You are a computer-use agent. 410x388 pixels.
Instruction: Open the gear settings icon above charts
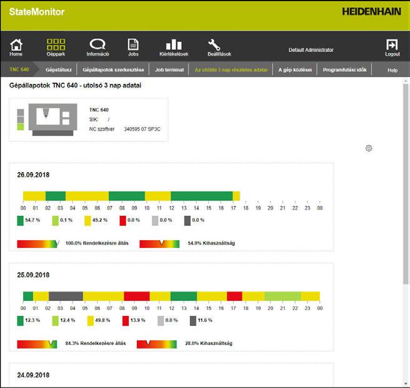pos(369,148)
